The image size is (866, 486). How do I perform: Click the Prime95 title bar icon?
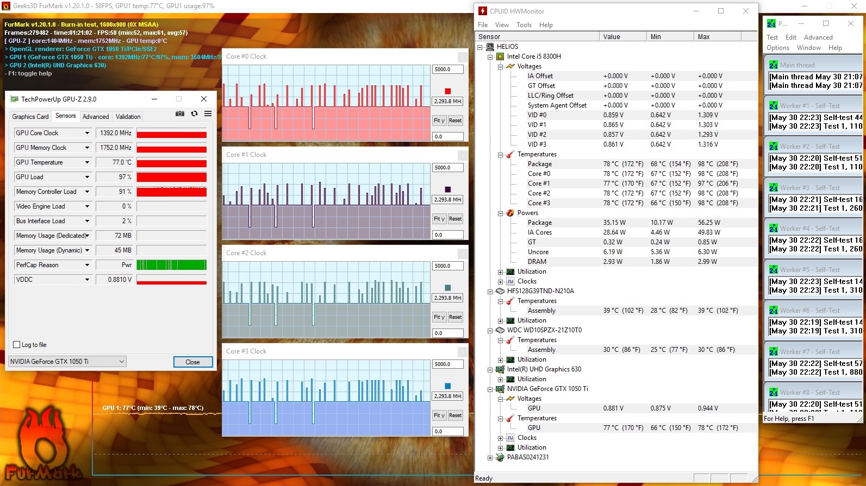pos(771,23)
